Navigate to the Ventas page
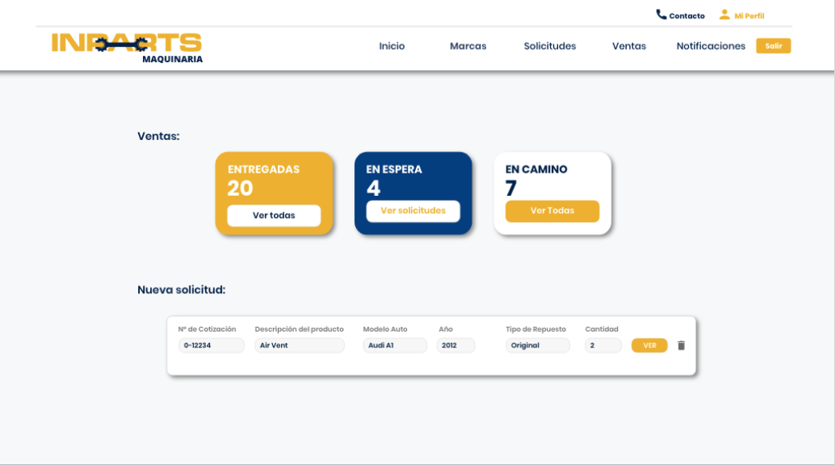Image resolution: width=835 pixels, height=465 pixels. 629,46
